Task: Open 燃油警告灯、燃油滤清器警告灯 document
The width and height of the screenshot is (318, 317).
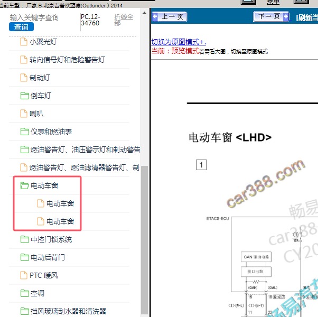Action: [x=85, y=167]
